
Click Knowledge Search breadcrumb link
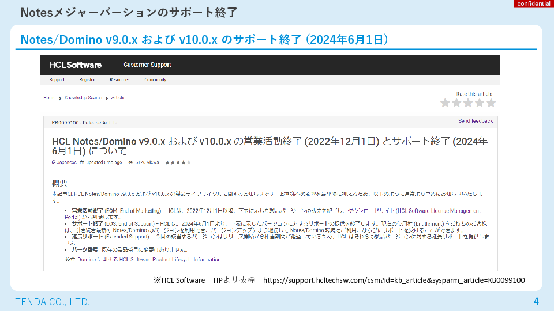click(84, 98)
